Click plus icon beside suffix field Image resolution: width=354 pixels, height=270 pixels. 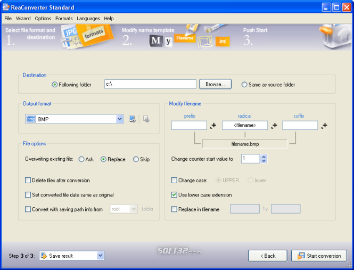pyautogui.click(x=324, y=126)
